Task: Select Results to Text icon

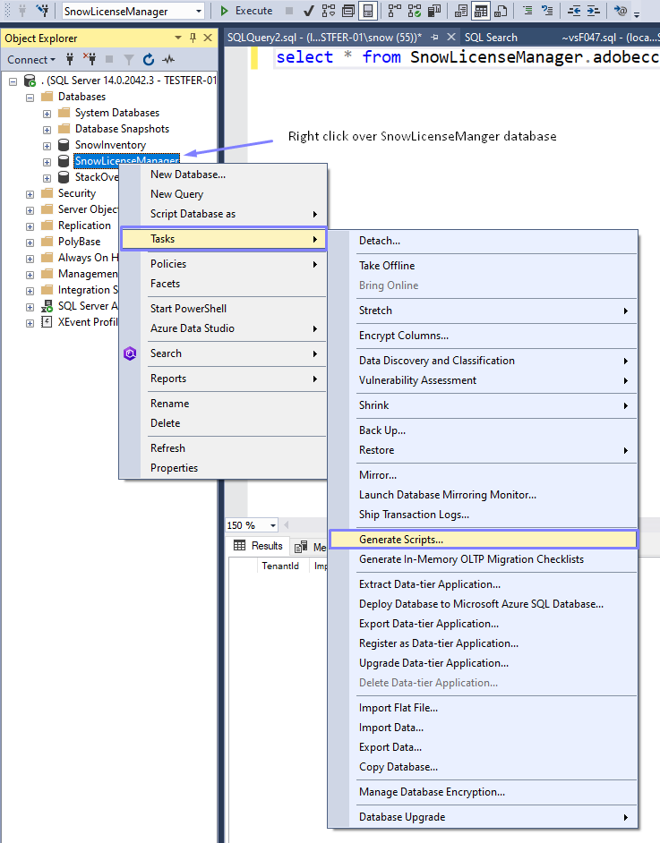Action: pyautogui.click(x=461, y=11)
